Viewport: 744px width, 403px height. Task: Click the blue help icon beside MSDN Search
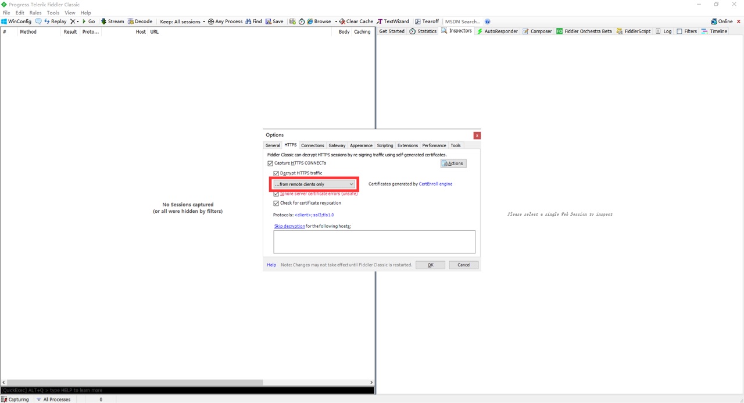pos(488,22)
